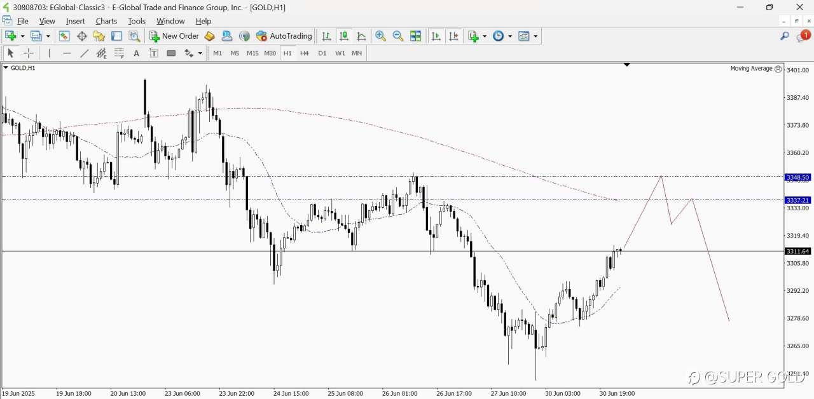Select the MN timeframe button

click(357, 53)
